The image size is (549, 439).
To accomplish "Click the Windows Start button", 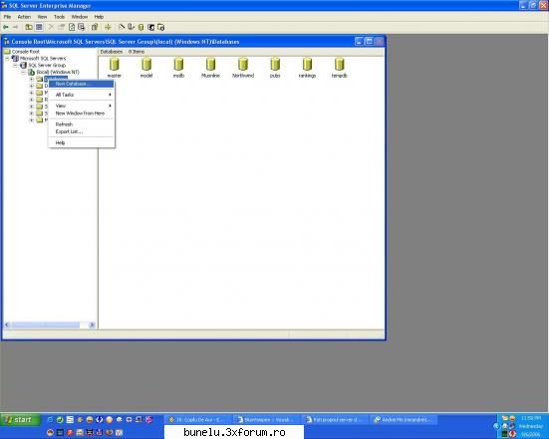I will coord(20,420).
